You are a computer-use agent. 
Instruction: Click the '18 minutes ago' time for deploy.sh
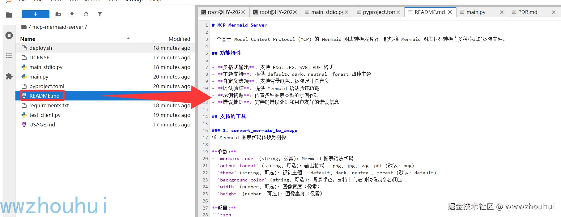point(172,48)
